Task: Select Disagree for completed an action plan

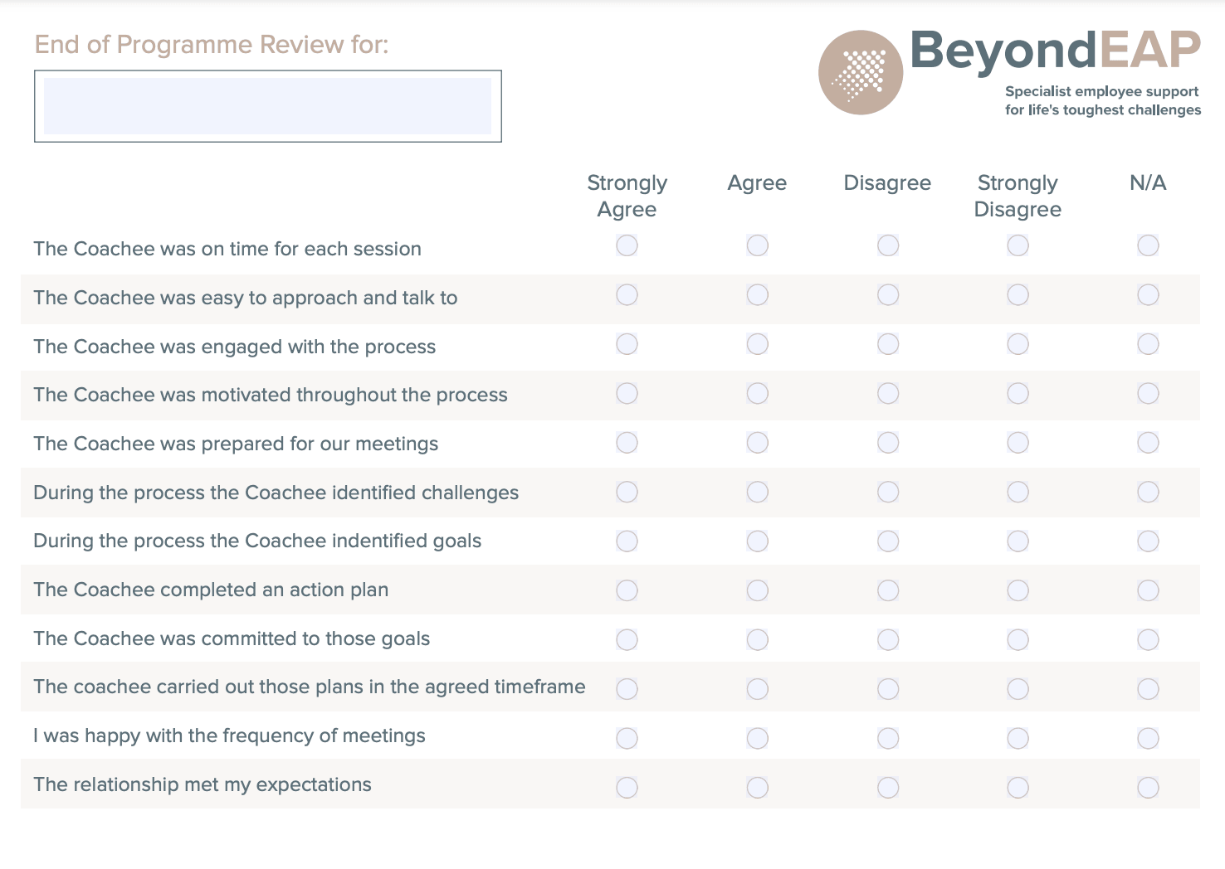Action: [888, 590]
